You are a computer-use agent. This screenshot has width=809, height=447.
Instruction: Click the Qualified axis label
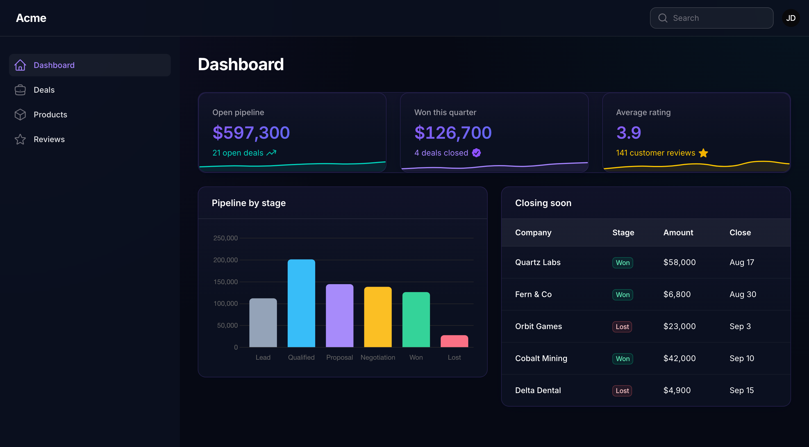point(301,357)
